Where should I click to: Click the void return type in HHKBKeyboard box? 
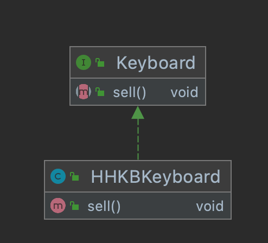(x=210, y=206)
